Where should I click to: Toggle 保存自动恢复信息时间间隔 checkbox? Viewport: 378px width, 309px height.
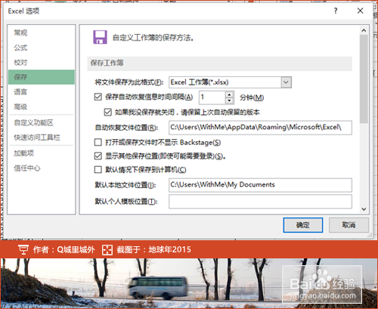(x=98, y=97)
